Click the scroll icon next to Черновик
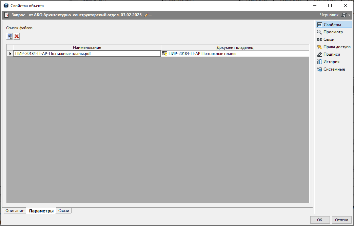 [x=344, y=15]
